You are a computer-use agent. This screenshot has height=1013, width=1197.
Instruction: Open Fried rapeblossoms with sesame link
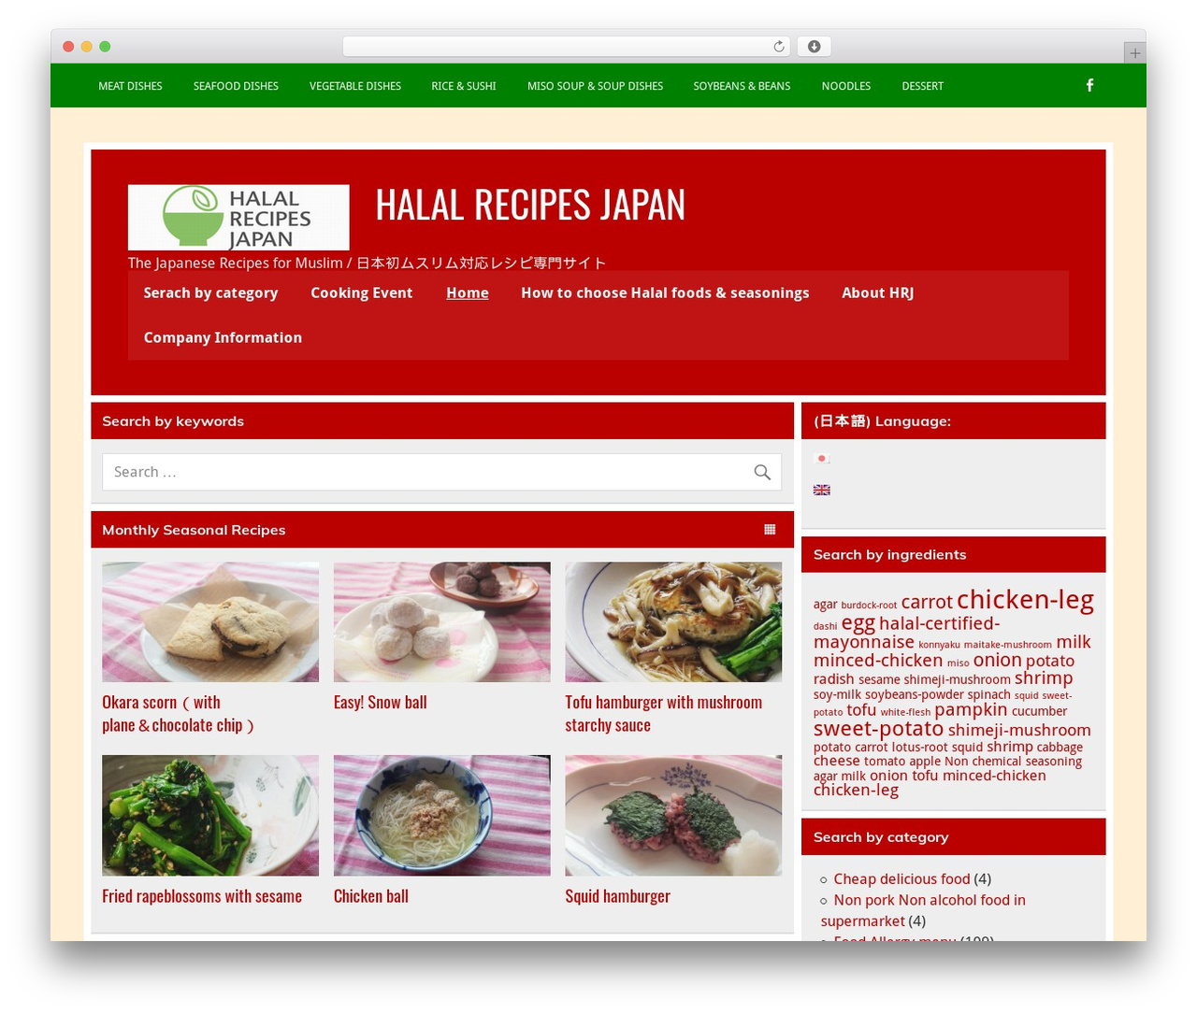[202, 896]
